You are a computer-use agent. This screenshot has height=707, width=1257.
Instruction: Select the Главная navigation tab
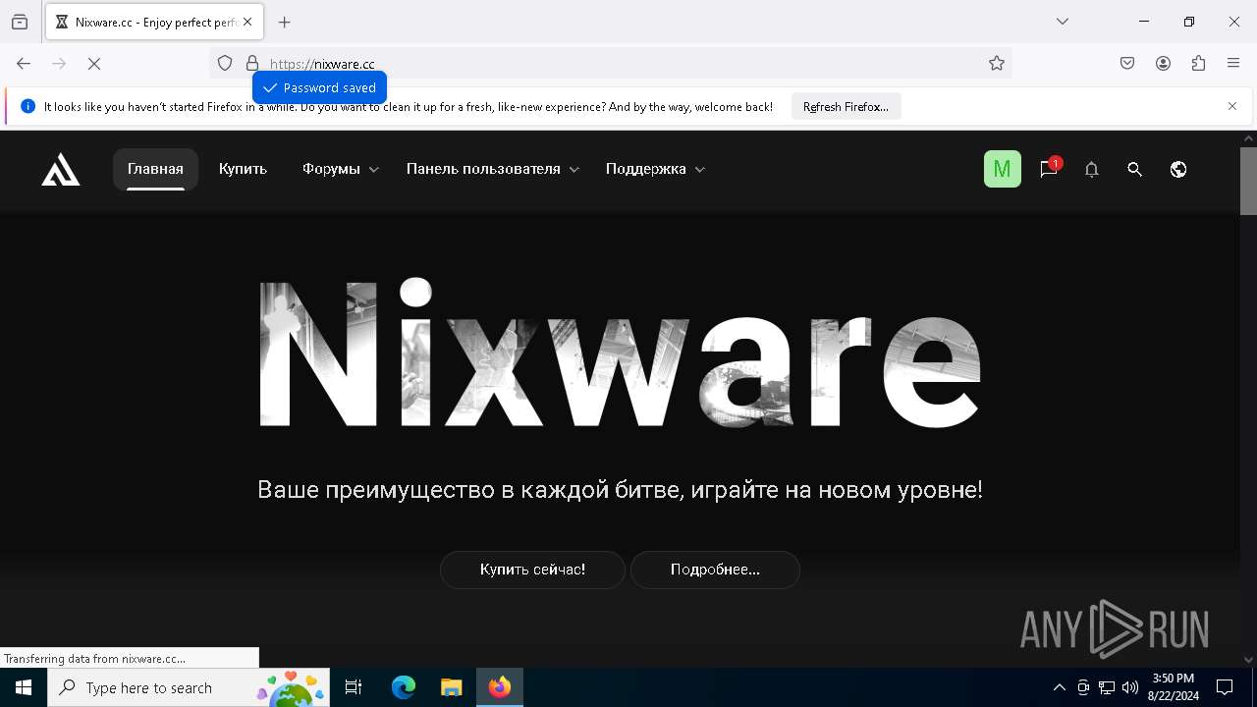(155, 169)
